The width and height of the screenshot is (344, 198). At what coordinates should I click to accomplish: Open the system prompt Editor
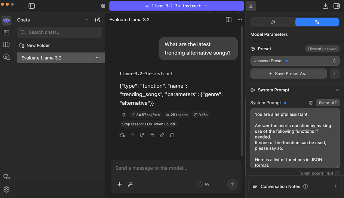(x=328, y=103)
